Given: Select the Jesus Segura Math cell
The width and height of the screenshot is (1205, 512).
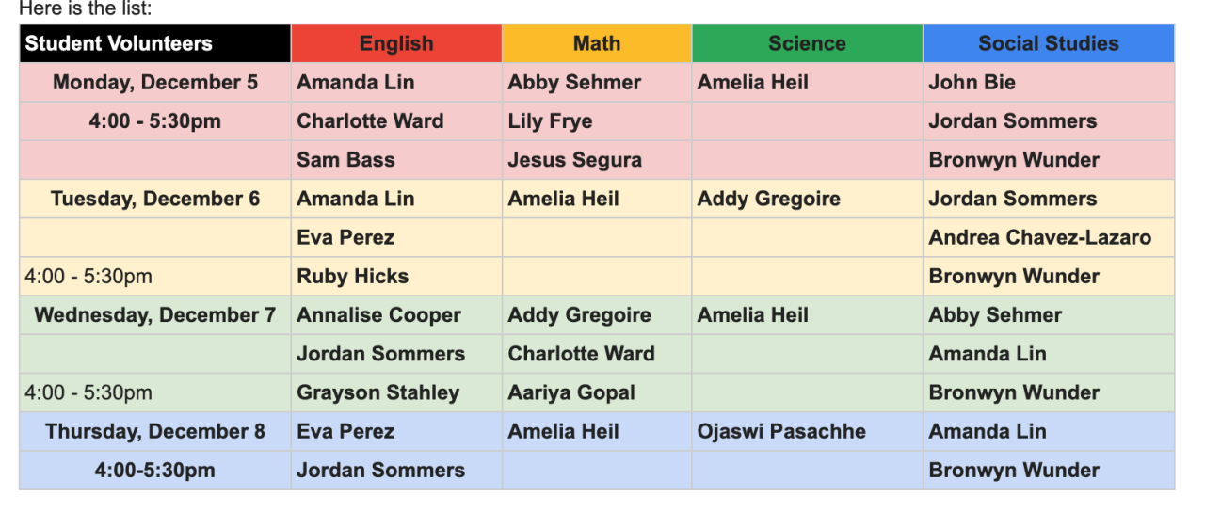Looking at the screenshot, I should pyautogui.click(x=597, y=160).
